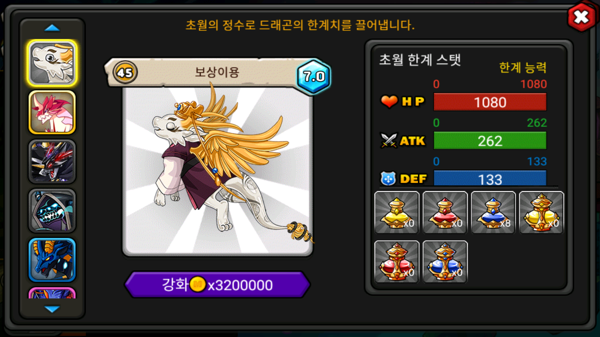Select the blue essence potion x8
600x337 pixels.
[493, 213]
